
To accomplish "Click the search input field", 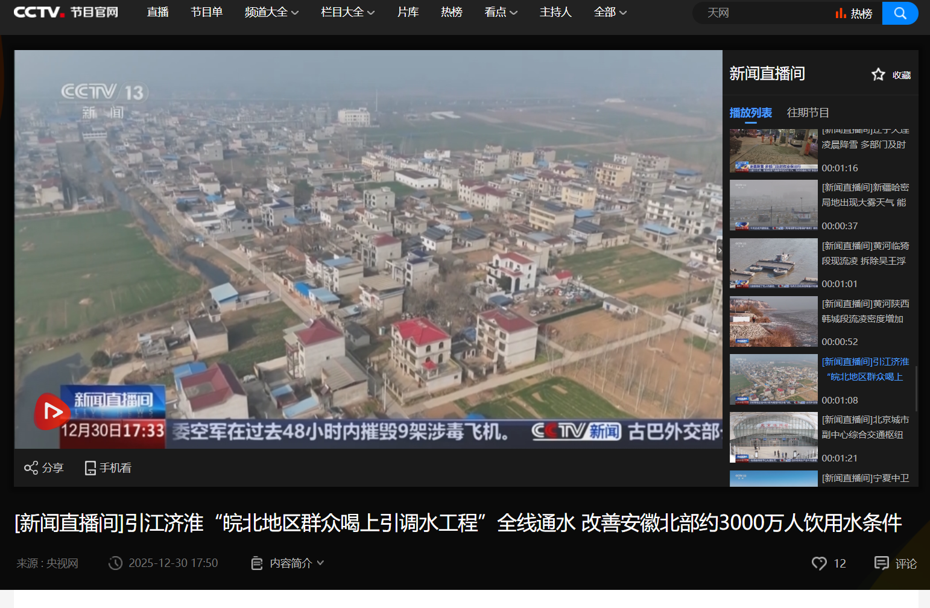I will (x=766, y=13).
